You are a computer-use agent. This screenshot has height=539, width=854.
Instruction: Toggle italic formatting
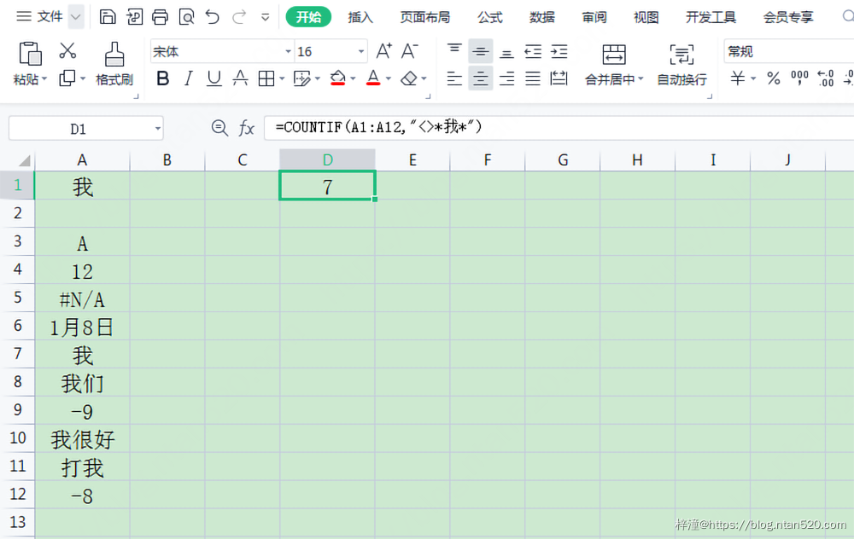[189, 78]
